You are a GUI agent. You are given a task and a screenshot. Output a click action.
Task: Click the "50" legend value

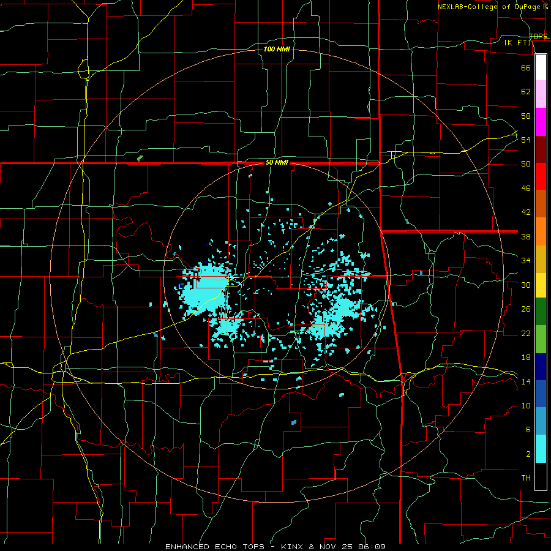[526, 164]
